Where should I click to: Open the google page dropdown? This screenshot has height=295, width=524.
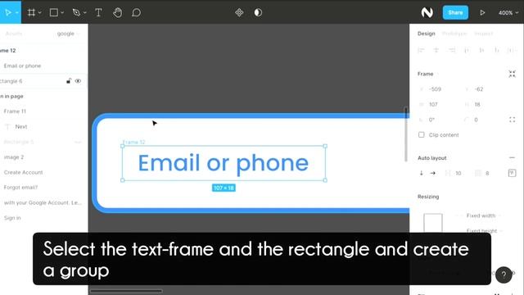tap(68, 34)
